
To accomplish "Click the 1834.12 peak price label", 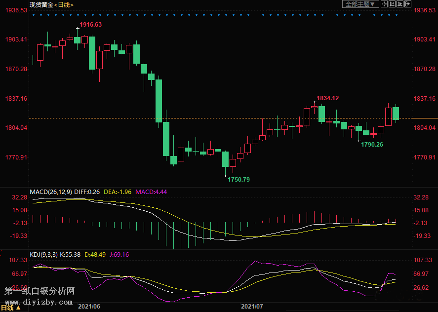I will [x=327, y=98].
